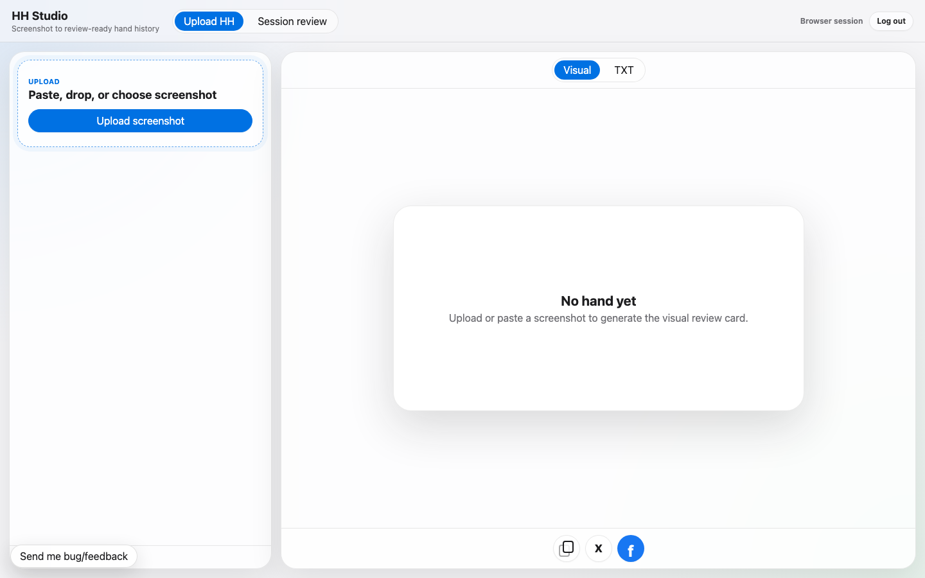Viewport: 925px width, 578px height.
Task: Share the hand on Facebook
Action: [x=631, y=548]
